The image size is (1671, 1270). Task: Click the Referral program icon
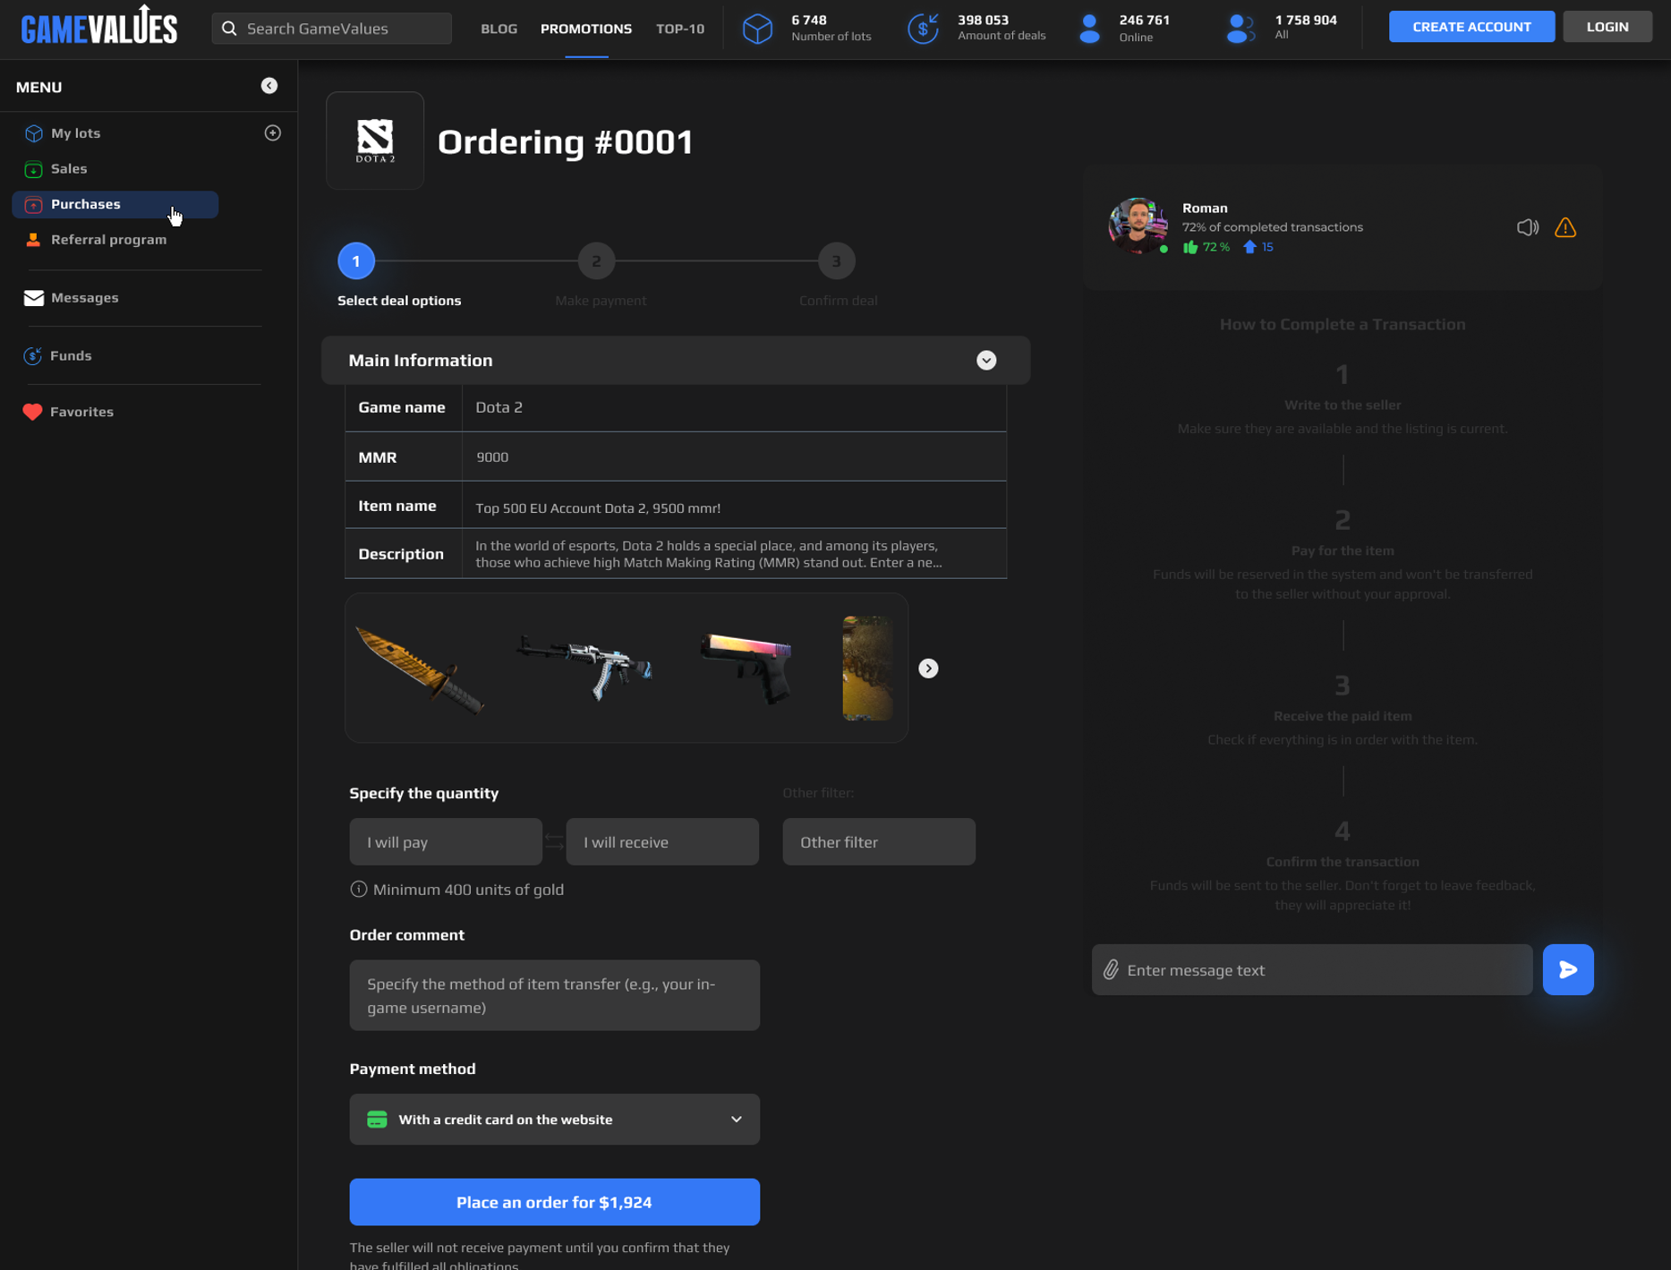[x=33, y=240]
